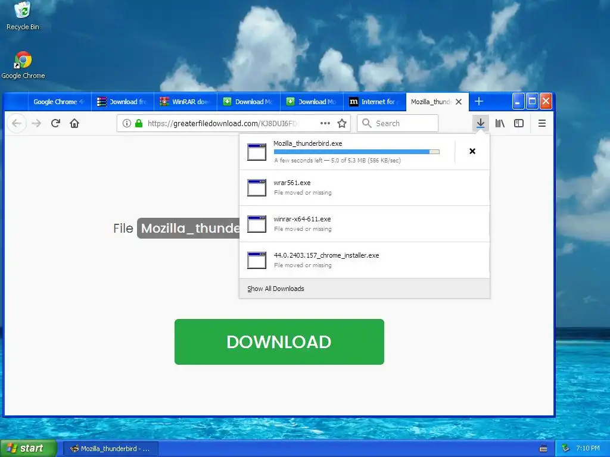Open the page actions three-dot menu
The width and height of the screenshot is (610, 457).
325,124
